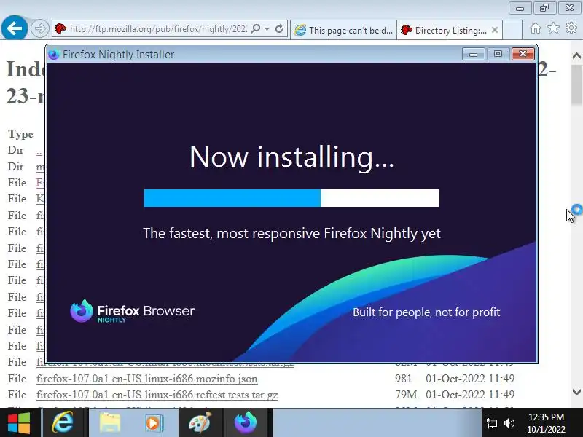Open the clock showing 12:35 PM
The height and width of the screenshot is (437, 583).
click(546, 423)
